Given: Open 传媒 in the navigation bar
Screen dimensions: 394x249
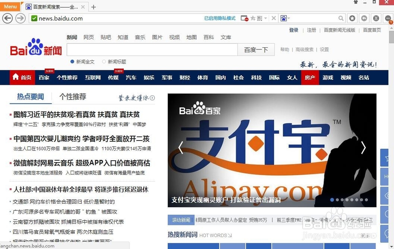Looking at the screenshot, I should click(x=113, y=77).
